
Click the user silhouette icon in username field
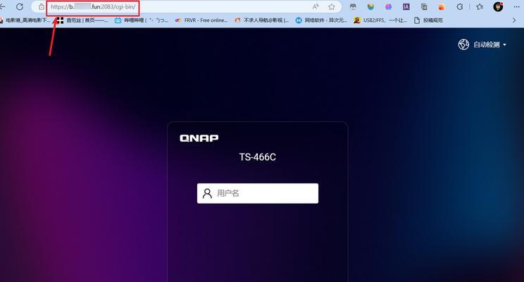(x=207, y=193)
